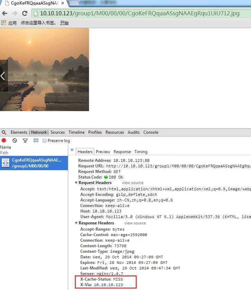Click the red record network log button
This screenshot has width=251, height=290.
(x=4, y=140)
